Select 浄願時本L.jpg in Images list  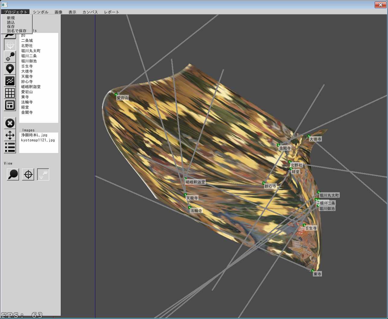(34, 135)
